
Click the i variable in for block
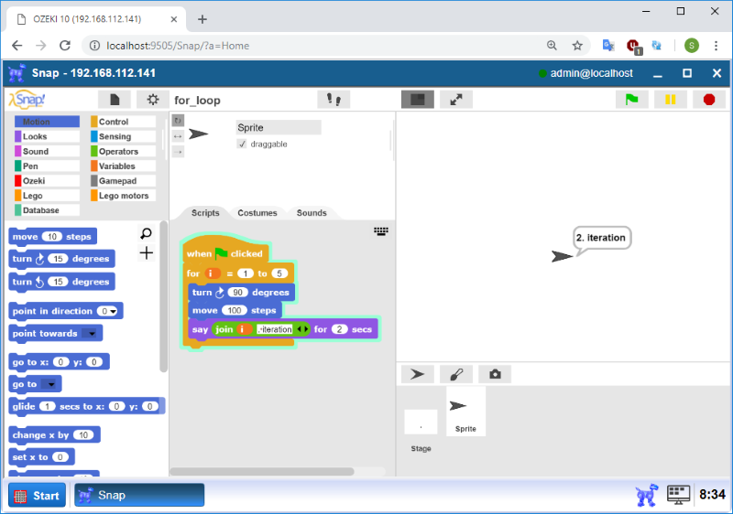click(213, 273)
